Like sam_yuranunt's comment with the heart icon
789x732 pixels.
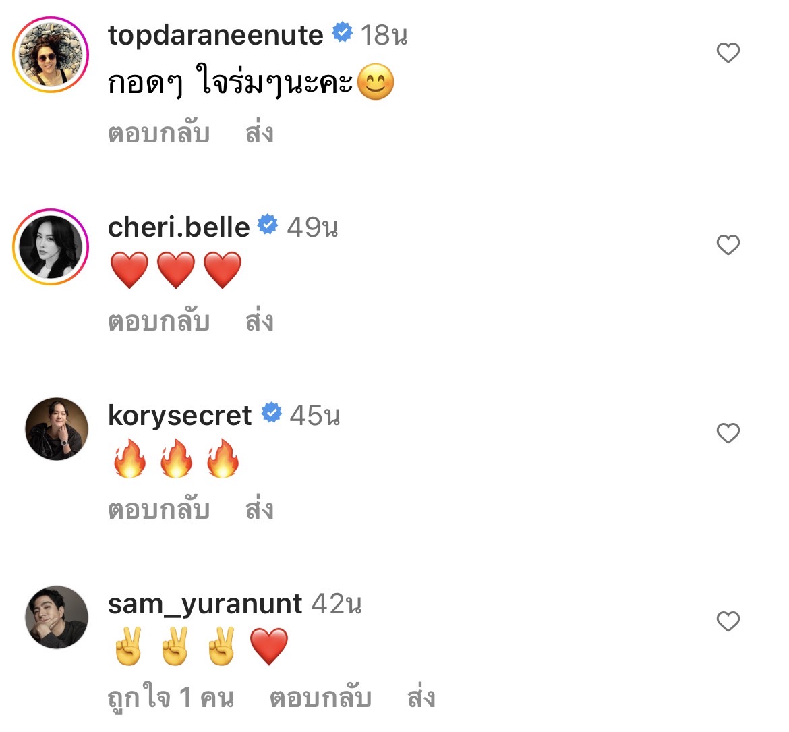[728, 622]
